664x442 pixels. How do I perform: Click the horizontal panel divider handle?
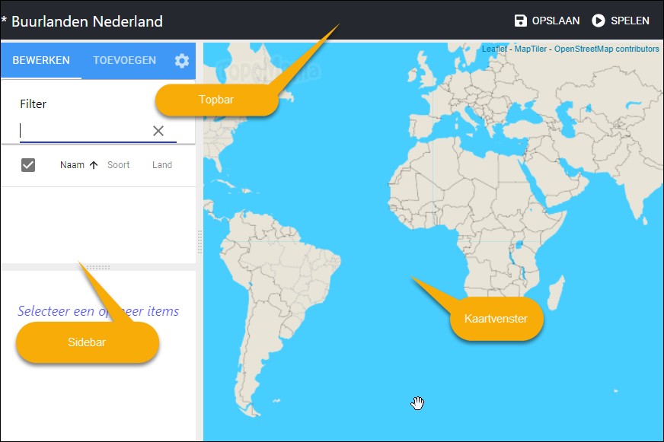coord(98,267)
